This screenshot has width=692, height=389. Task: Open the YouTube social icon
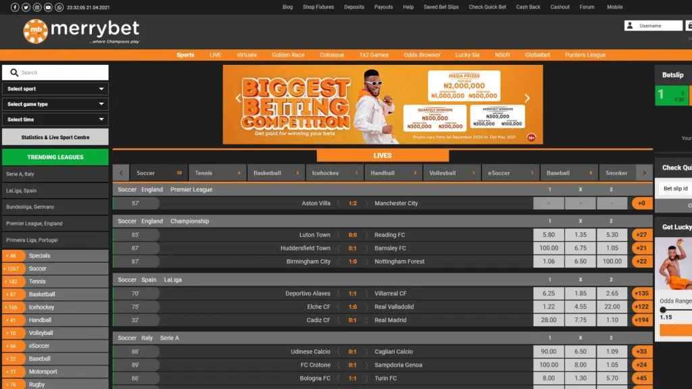48,7
